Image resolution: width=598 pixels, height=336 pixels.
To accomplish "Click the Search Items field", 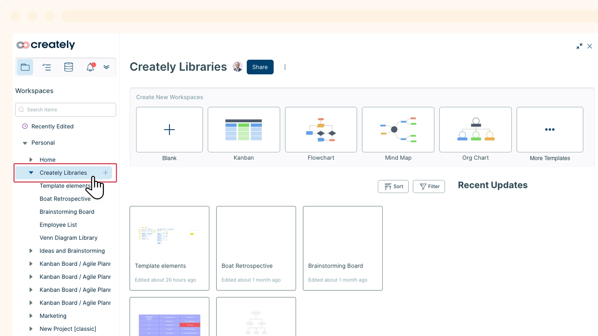I will point(66,110).
